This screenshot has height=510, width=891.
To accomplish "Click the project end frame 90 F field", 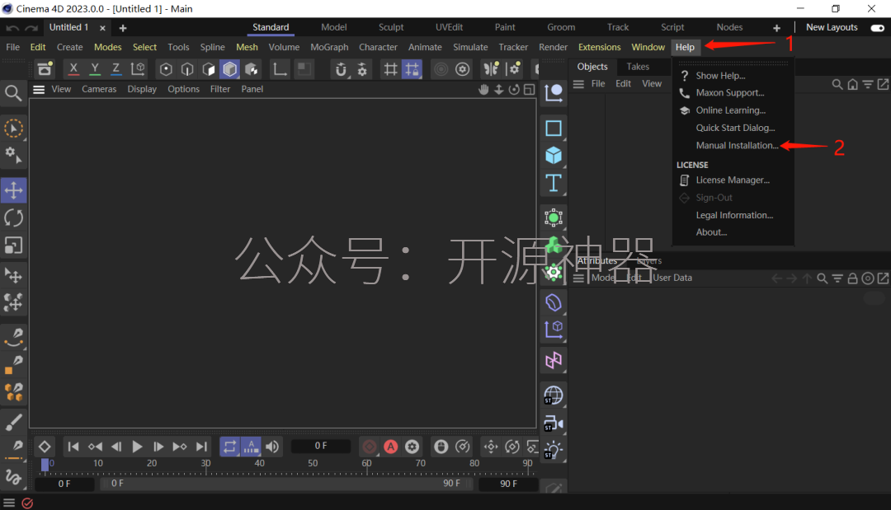I will point(508,484).
